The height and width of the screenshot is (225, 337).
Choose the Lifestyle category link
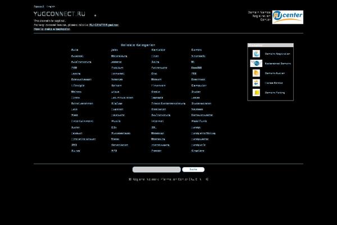(x=78, y=85)
